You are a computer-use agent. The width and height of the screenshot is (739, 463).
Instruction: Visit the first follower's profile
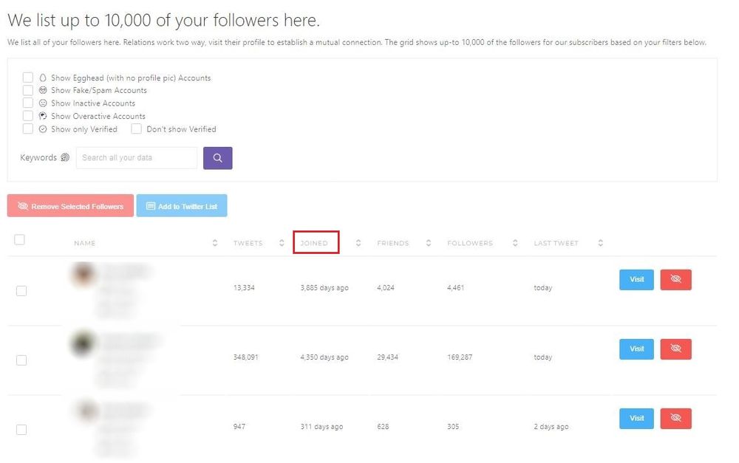click(636, 279)
